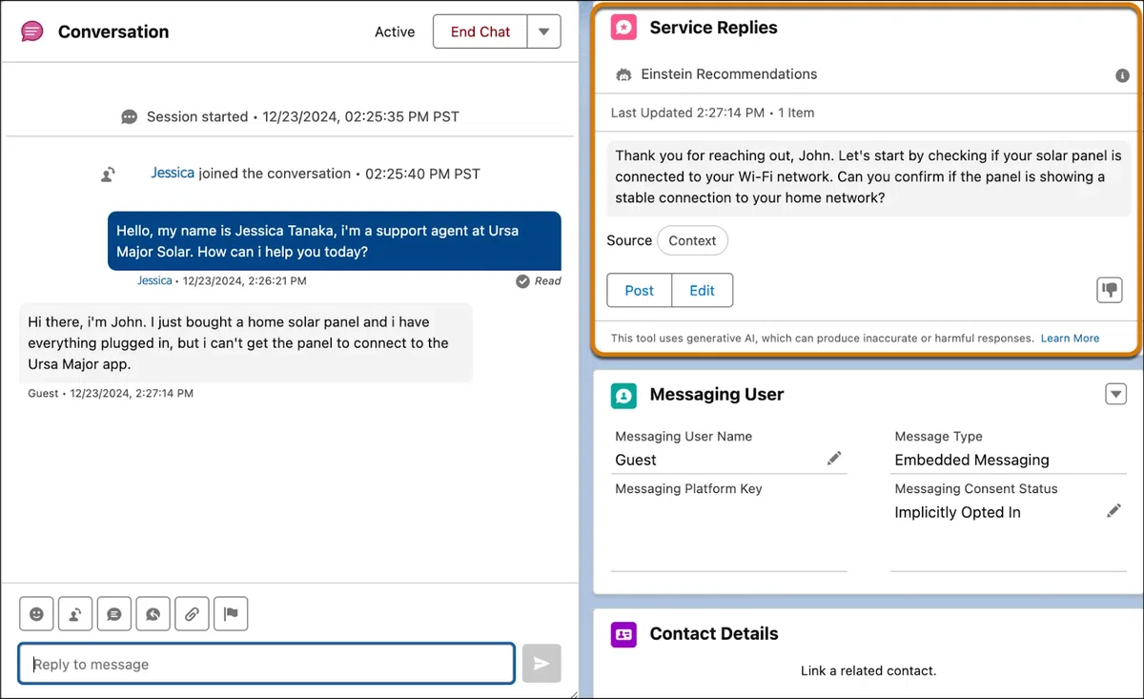
Task: Edit Messaging Consent Status with pencil icon
Action: pyautogui.click(x=1113, y=511)
